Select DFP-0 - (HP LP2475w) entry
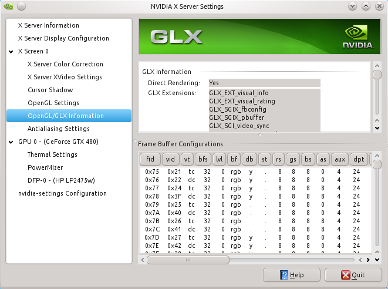The image size is (388, 289). pyautogui.click(x=61, y=180)
